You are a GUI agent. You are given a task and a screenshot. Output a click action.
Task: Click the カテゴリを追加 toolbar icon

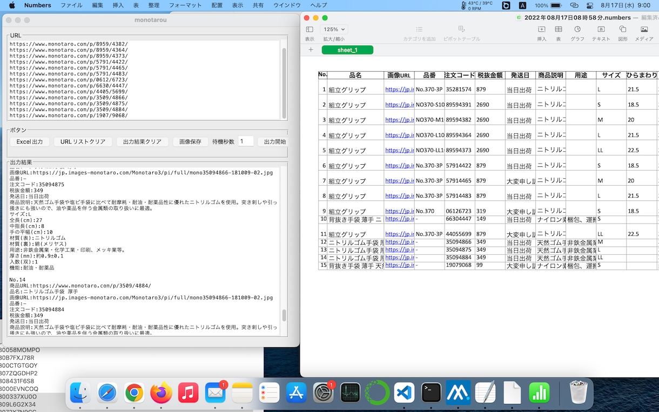419,30
